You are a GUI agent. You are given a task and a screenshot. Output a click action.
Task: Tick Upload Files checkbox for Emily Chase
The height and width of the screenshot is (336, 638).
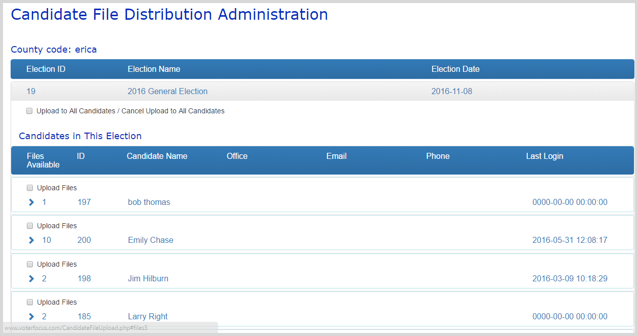pos(30,226)
